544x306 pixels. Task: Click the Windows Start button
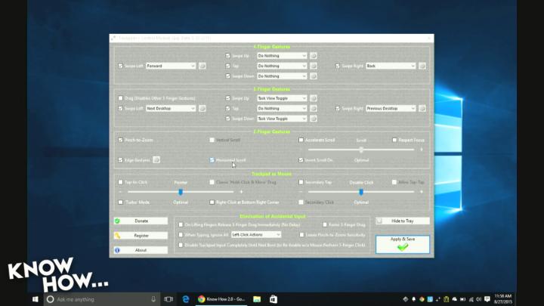pos(36,299)
